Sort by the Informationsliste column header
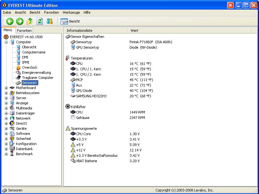The width and height of the screenshot is (259, 194). click(96, 31)
